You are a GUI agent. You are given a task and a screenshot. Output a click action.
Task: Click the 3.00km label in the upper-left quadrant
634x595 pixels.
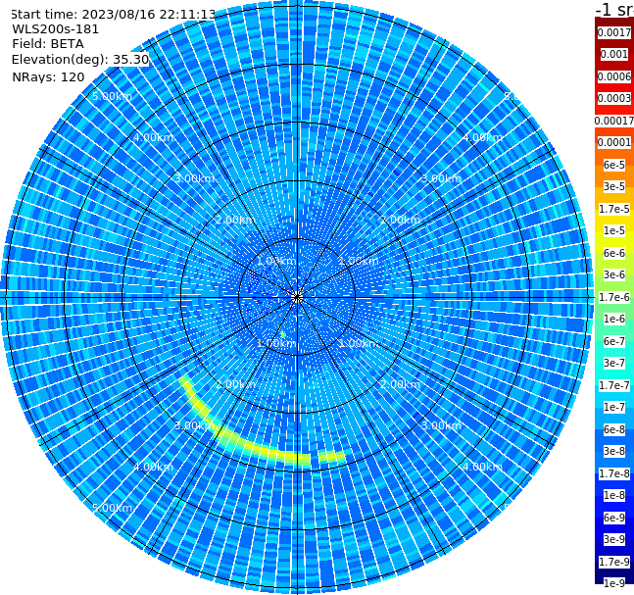pos(194,178)
